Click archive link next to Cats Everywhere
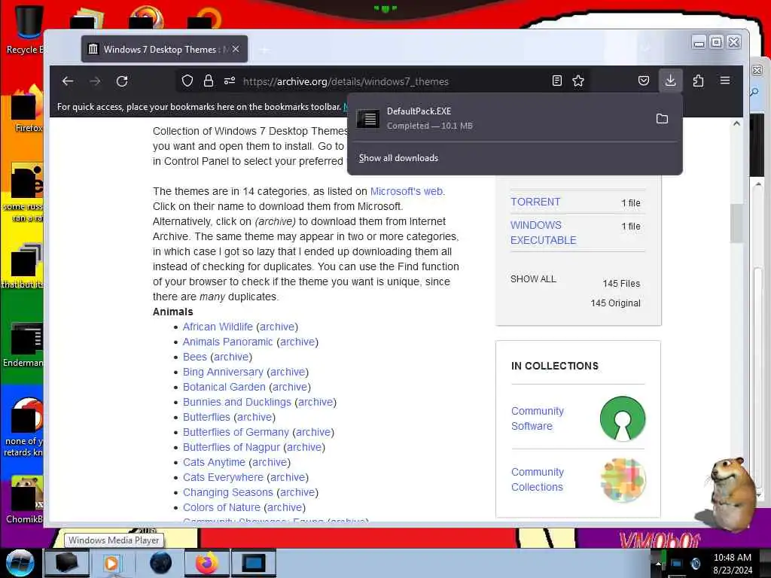This screenshot has width=771, height=578. point(288,477)
